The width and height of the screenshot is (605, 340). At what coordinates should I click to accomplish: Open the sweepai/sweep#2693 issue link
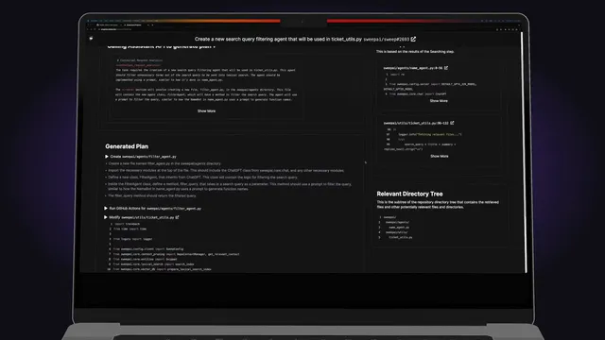[x=387, y=40]
